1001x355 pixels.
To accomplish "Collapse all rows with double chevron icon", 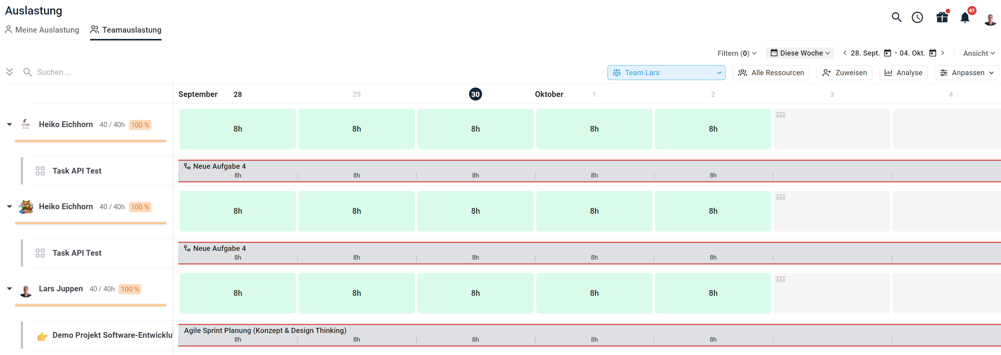I will pyautogui.click(x=10, y=72).
